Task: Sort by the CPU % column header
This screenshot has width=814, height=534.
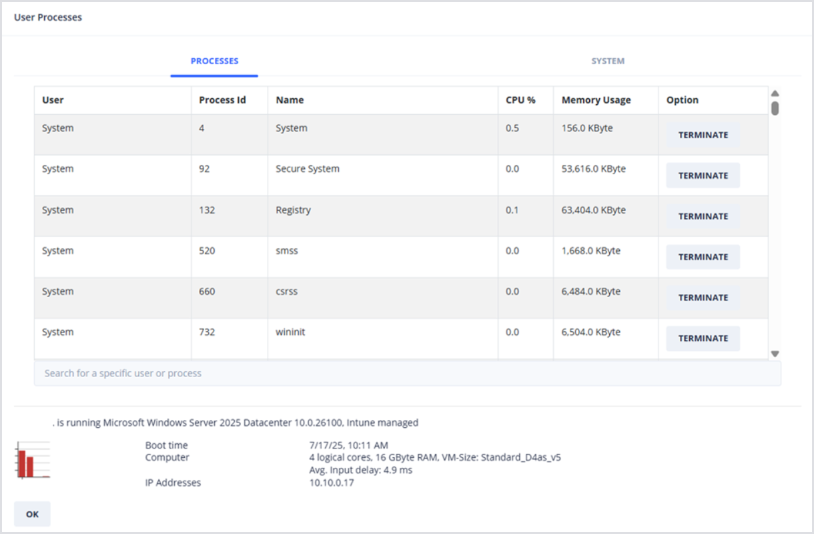Action: (x=520, y=100)
